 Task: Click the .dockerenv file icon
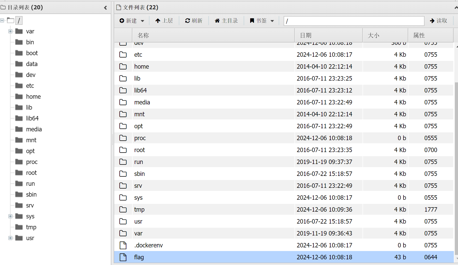click(123, 245)
